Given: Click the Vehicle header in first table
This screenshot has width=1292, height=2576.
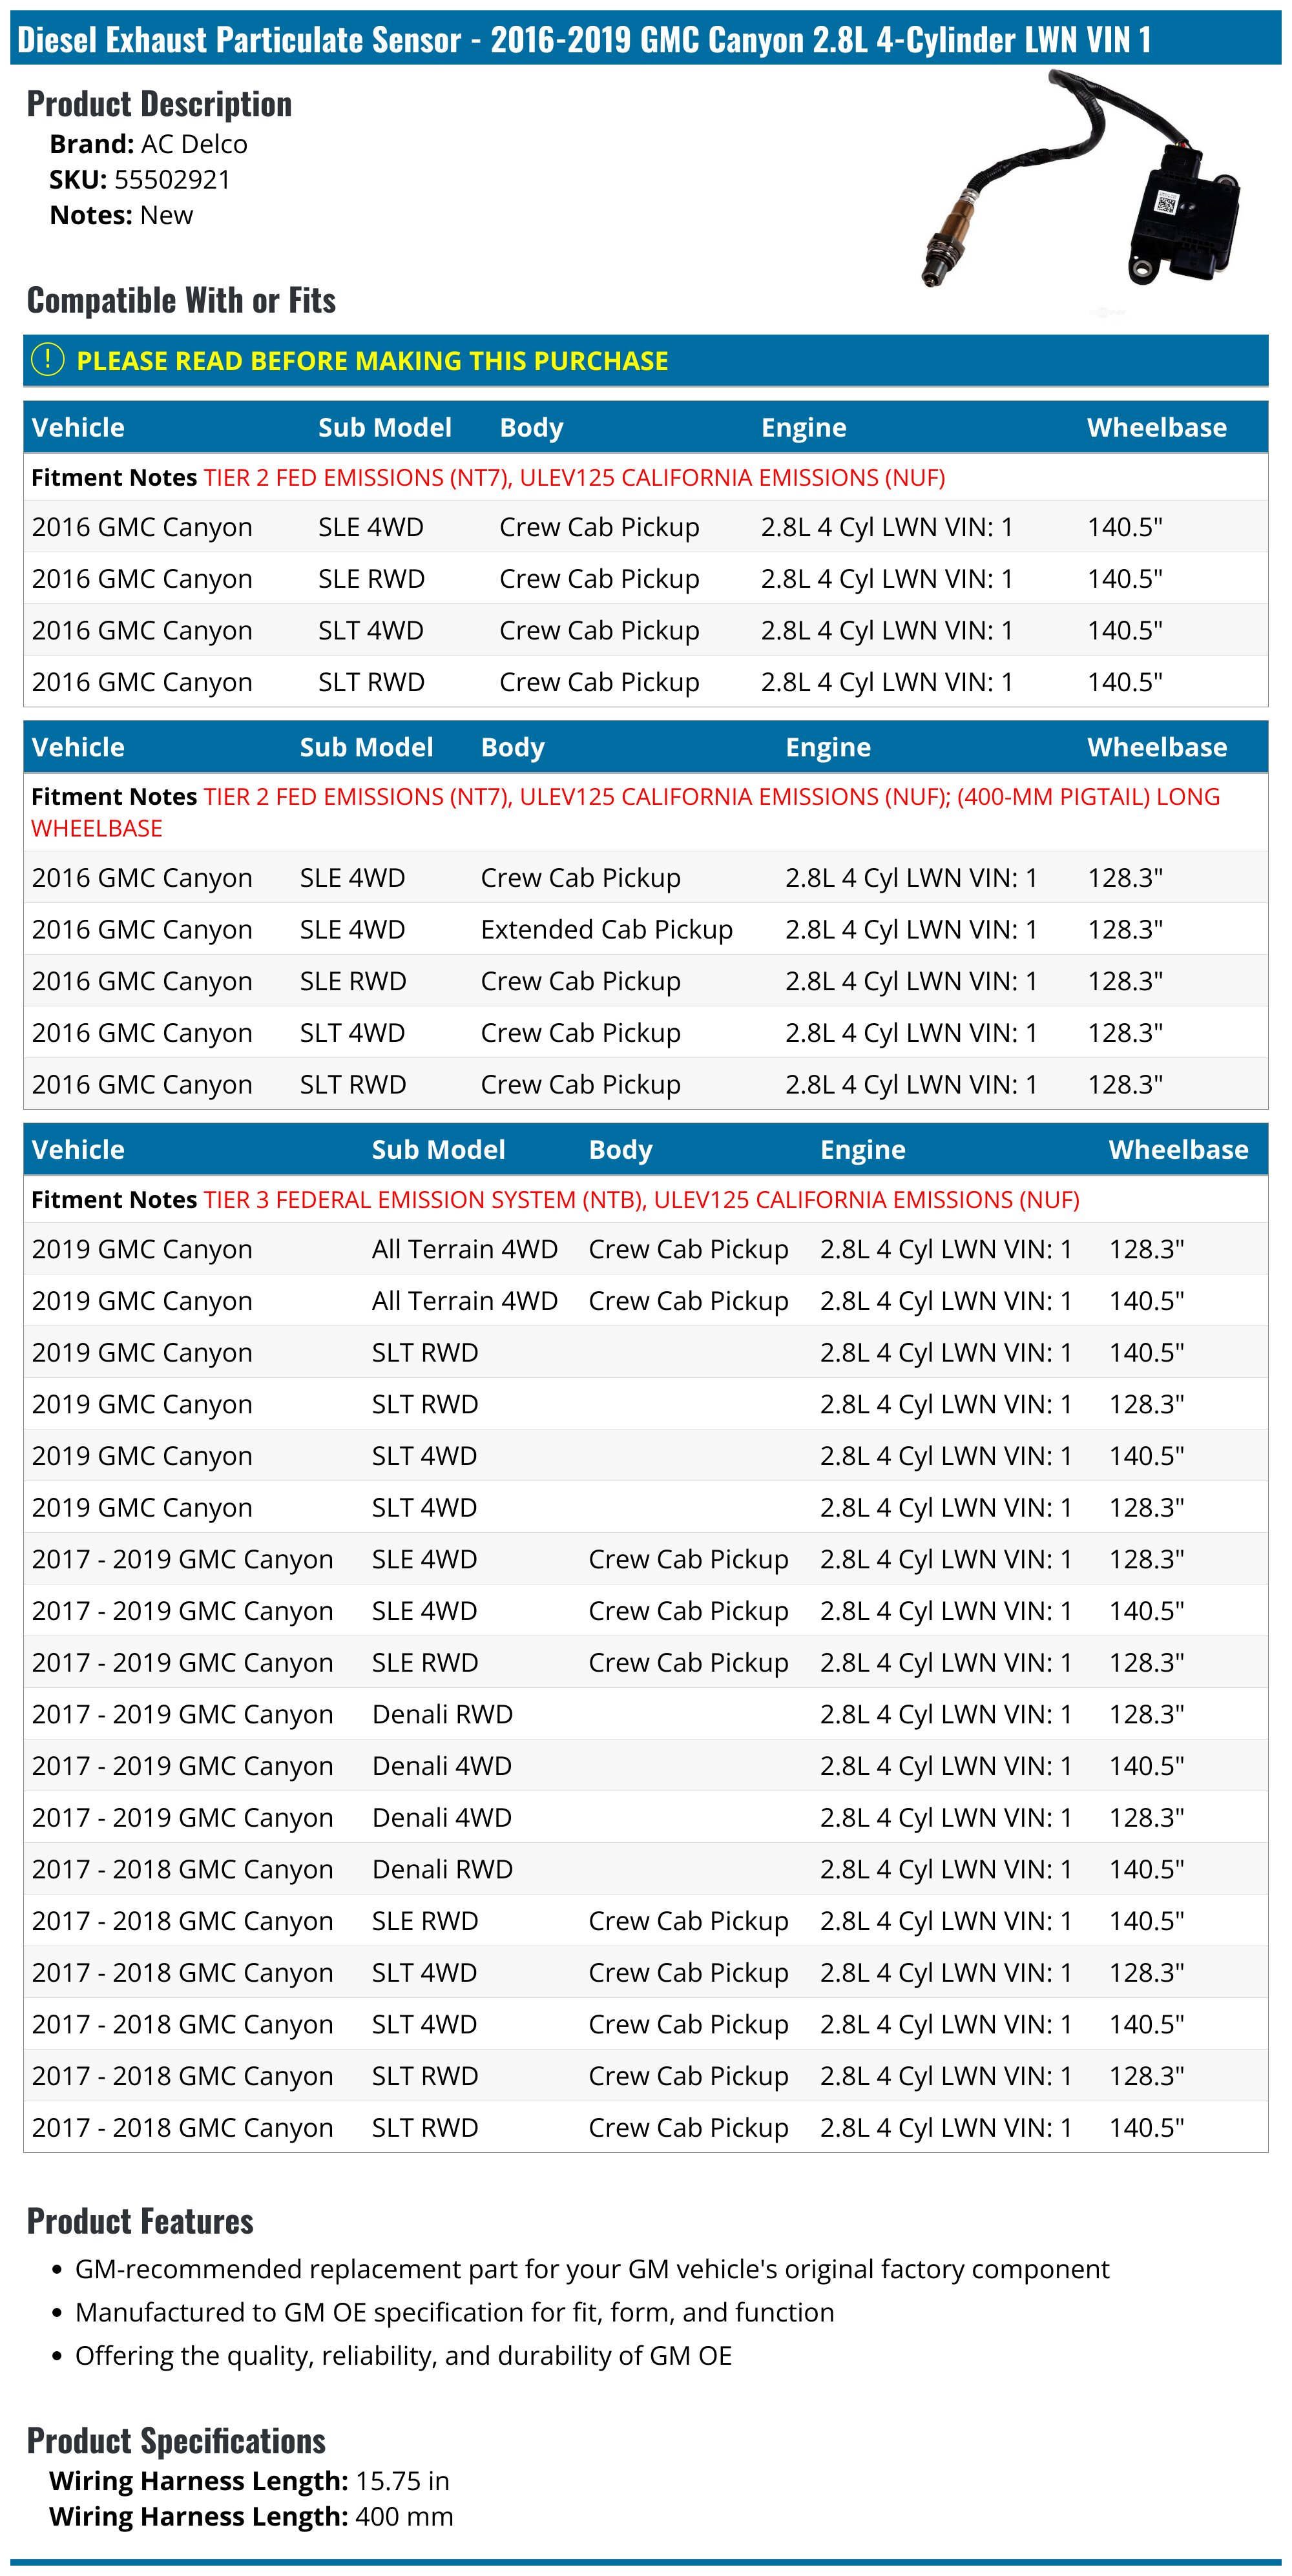Looking at the screenshot, I should coord(78,427).
